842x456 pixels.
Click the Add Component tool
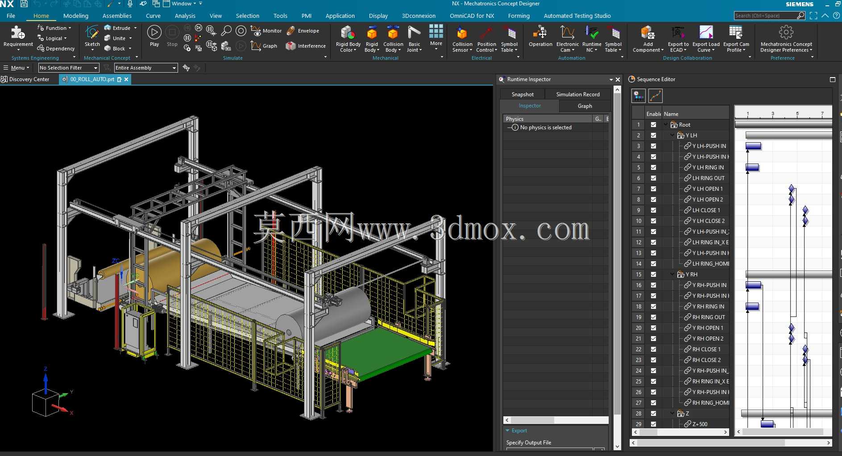point(648,38)
